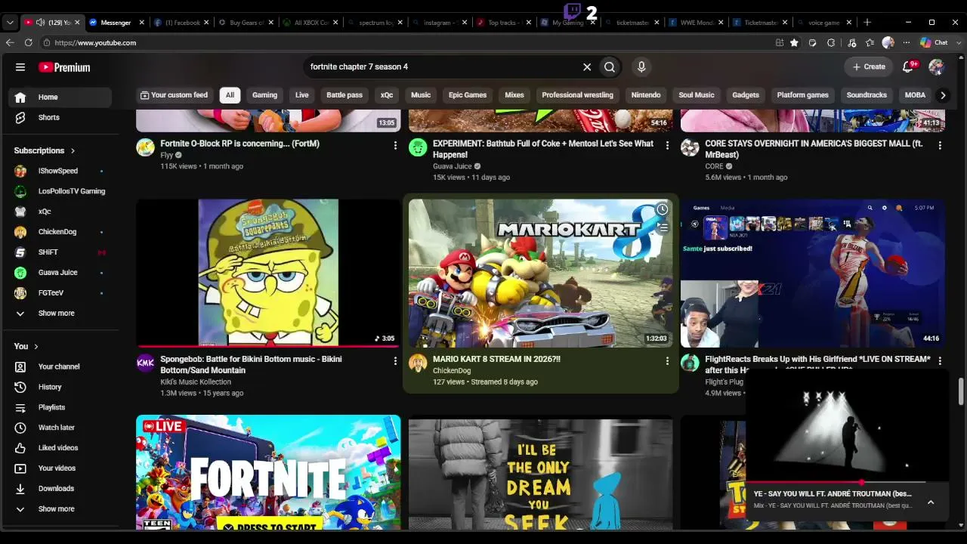Open the Flyy channel avatar
Screen dimensions: 967x544
(x=145, y=147)
